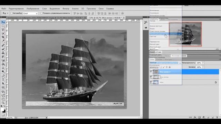Select the Pen tool
The width and height of the screenshot is (221, 124).
[x=3, y=76]
